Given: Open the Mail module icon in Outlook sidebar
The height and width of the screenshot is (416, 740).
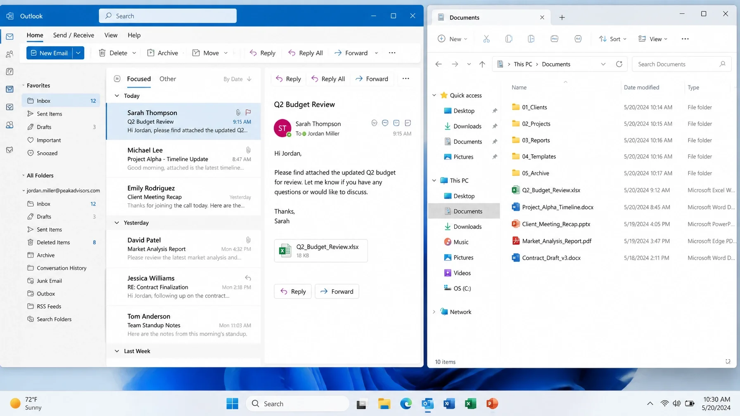Looking at the screenshot, I should coord(9,37).
